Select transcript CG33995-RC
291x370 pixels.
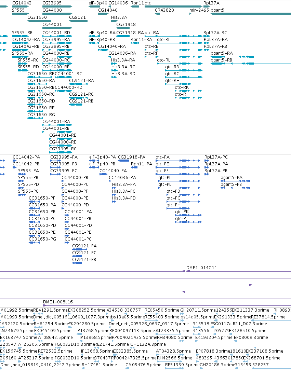63,149
